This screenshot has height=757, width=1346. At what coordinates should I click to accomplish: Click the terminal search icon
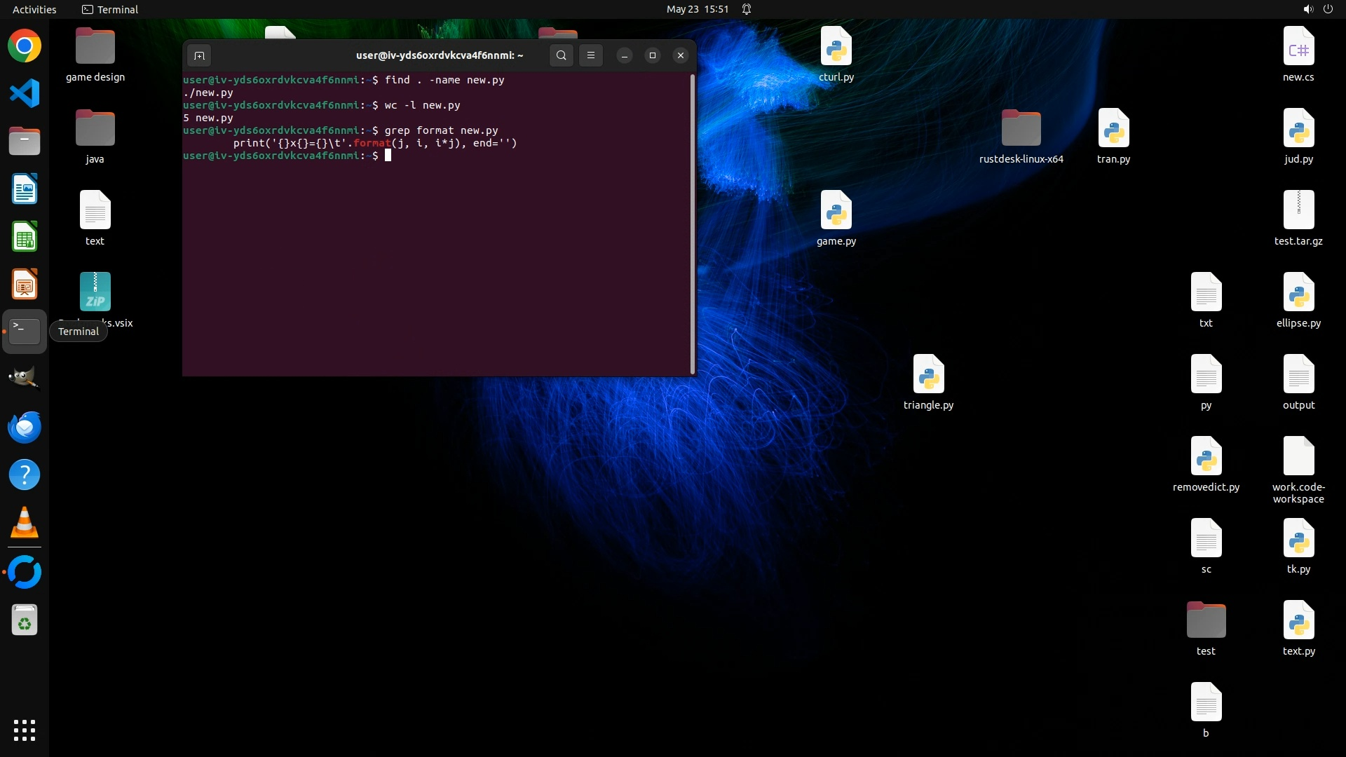[x=561, y=55]
